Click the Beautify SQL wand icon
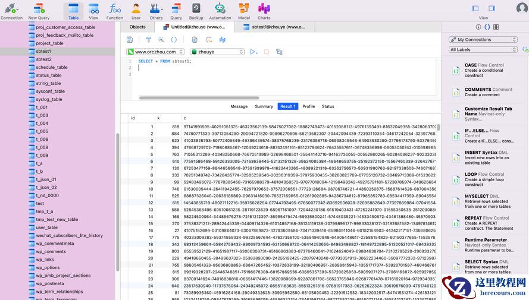Viewport: 529px width, 300px height. (161, 40)
